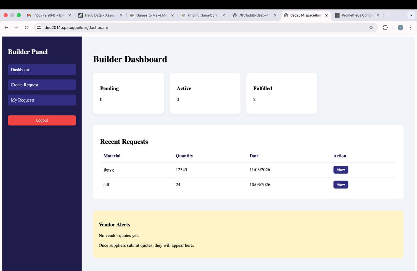This screenshot has height=271, width=417.
Task: Click the Material column header
Action: 112,156
